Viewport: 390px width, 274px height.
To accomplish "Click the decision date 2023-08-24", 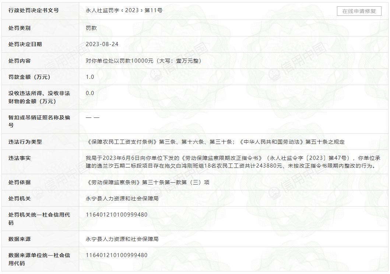I will pos(102,44).
